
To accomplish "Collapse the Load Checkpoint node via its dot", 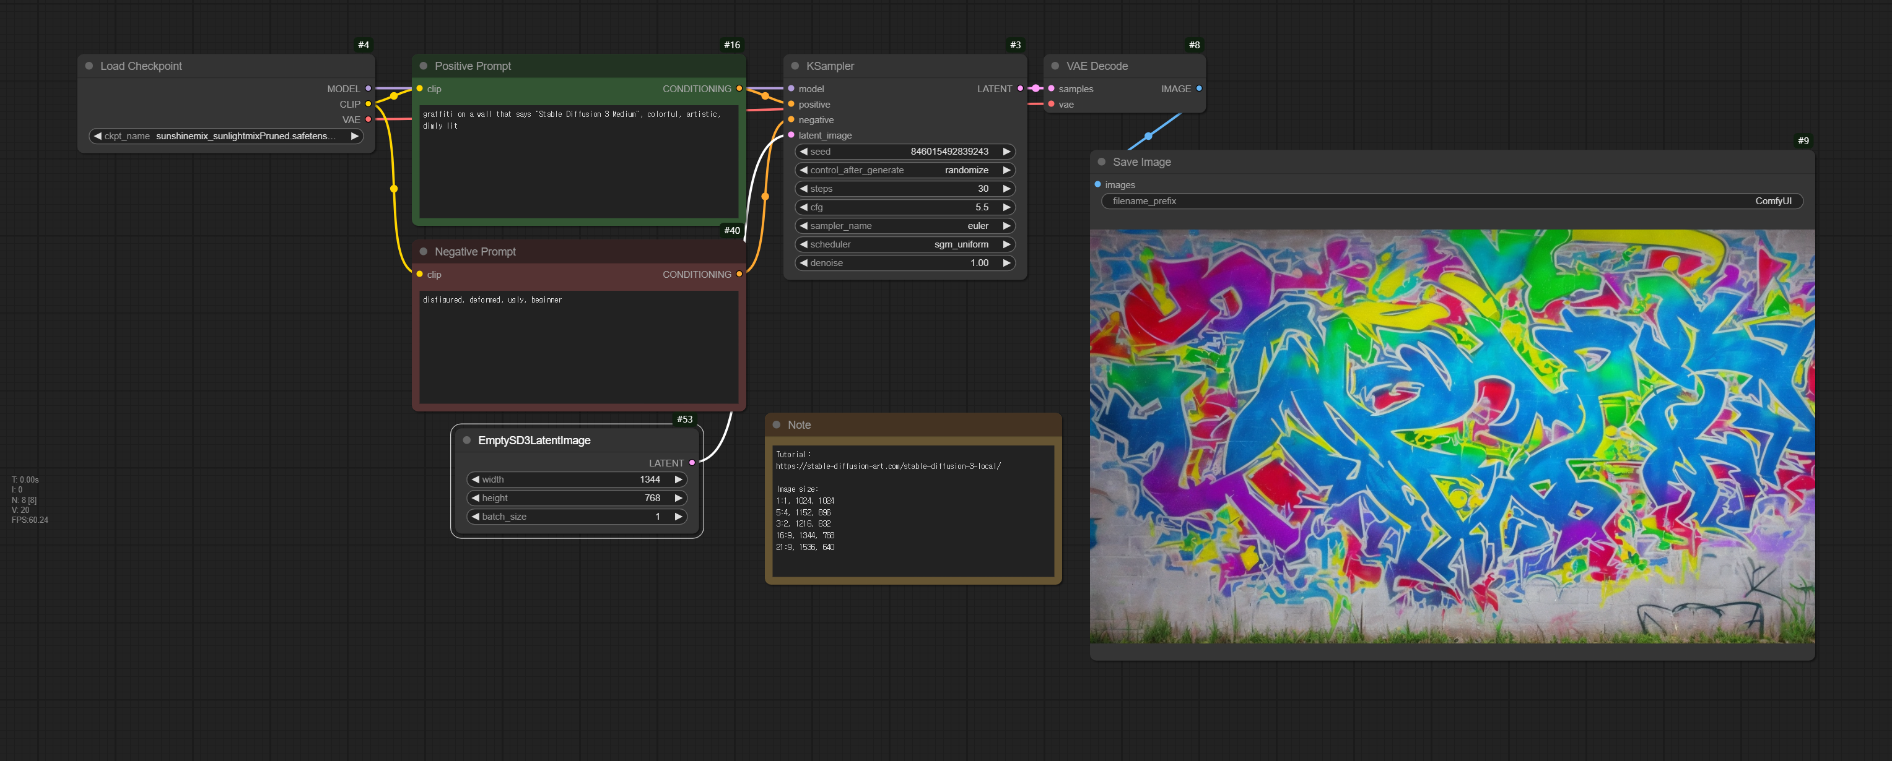I will click(x=89, y=66).
